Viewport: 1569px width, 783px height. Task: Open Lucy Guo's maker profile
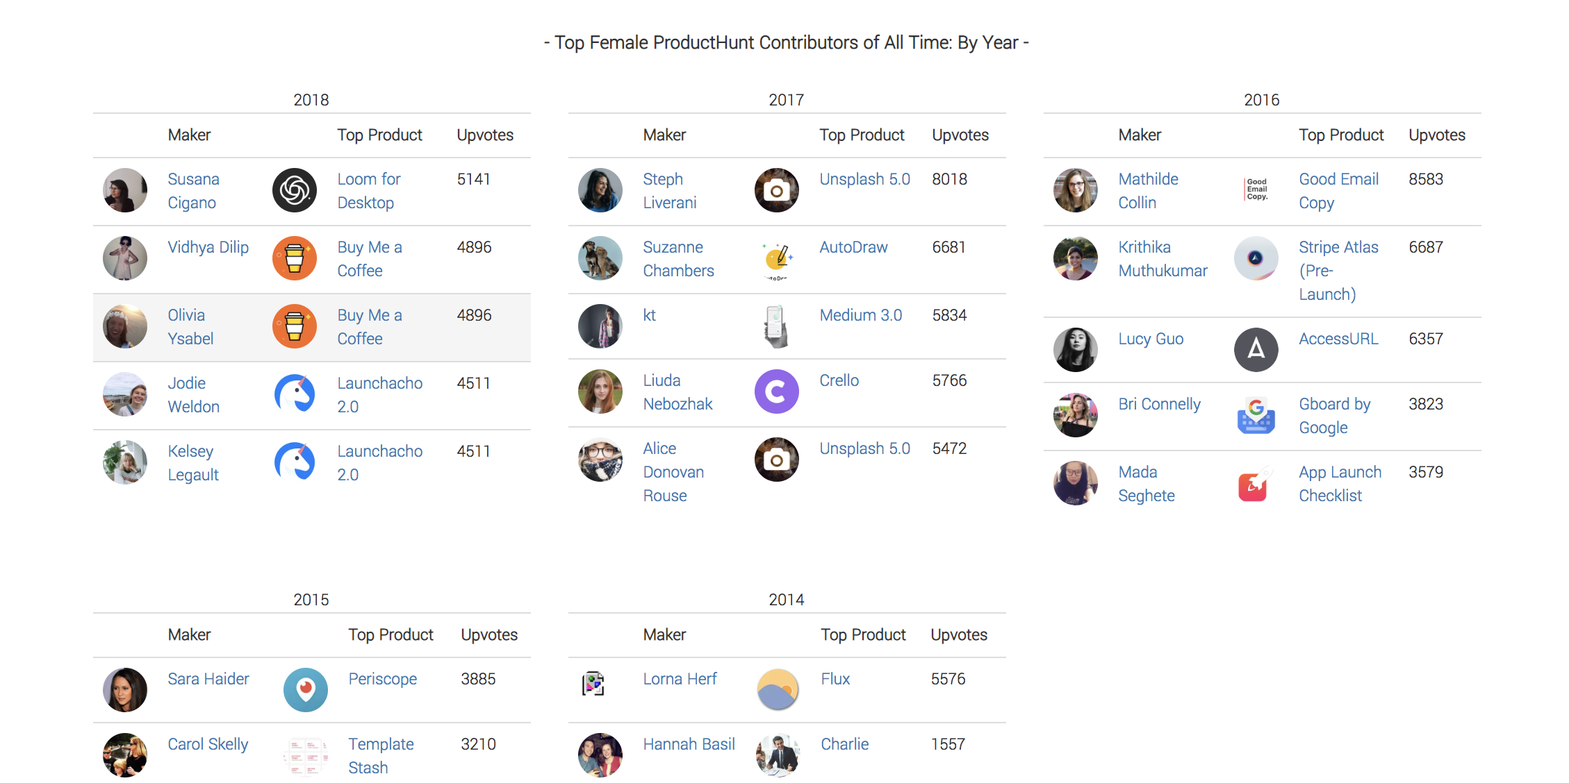click(x=1151, y=339)
